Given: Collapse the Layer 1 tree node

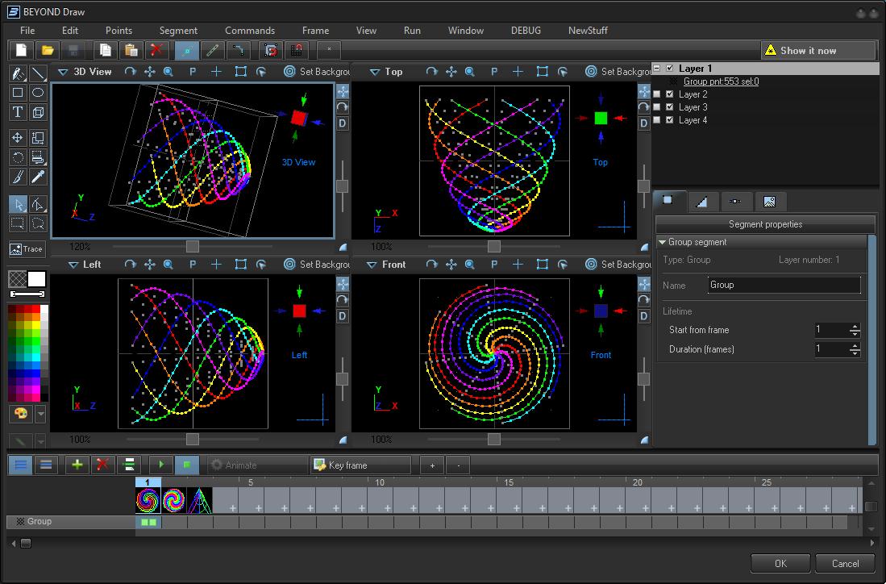Looking at the screenshot, I should 657,69.
